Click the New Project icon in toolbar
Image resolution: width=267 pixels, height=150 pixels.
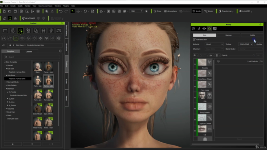(x=4, y=11)
